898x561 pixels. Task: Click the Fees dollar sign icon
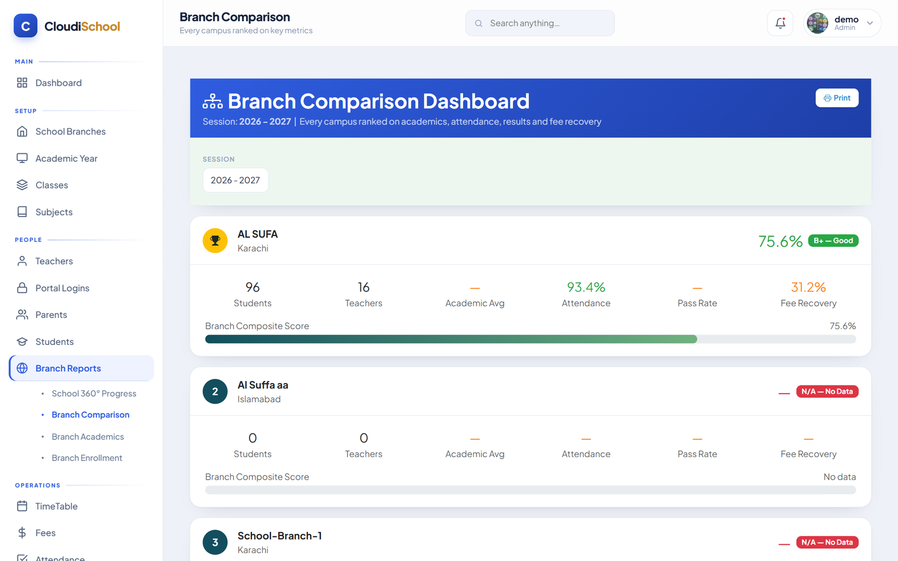coord(22,533)
